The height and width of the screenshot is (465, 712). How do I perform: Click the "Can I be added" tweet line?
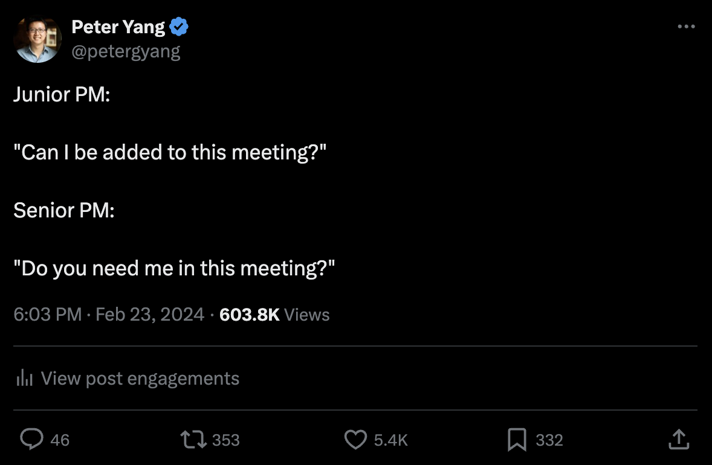point(170,152)
